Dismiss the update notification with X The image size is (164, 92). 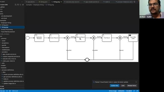pos(136,82)
